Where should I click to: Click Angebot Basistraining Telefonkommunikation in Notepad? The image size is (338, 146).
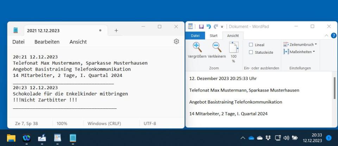click(72, 69)
